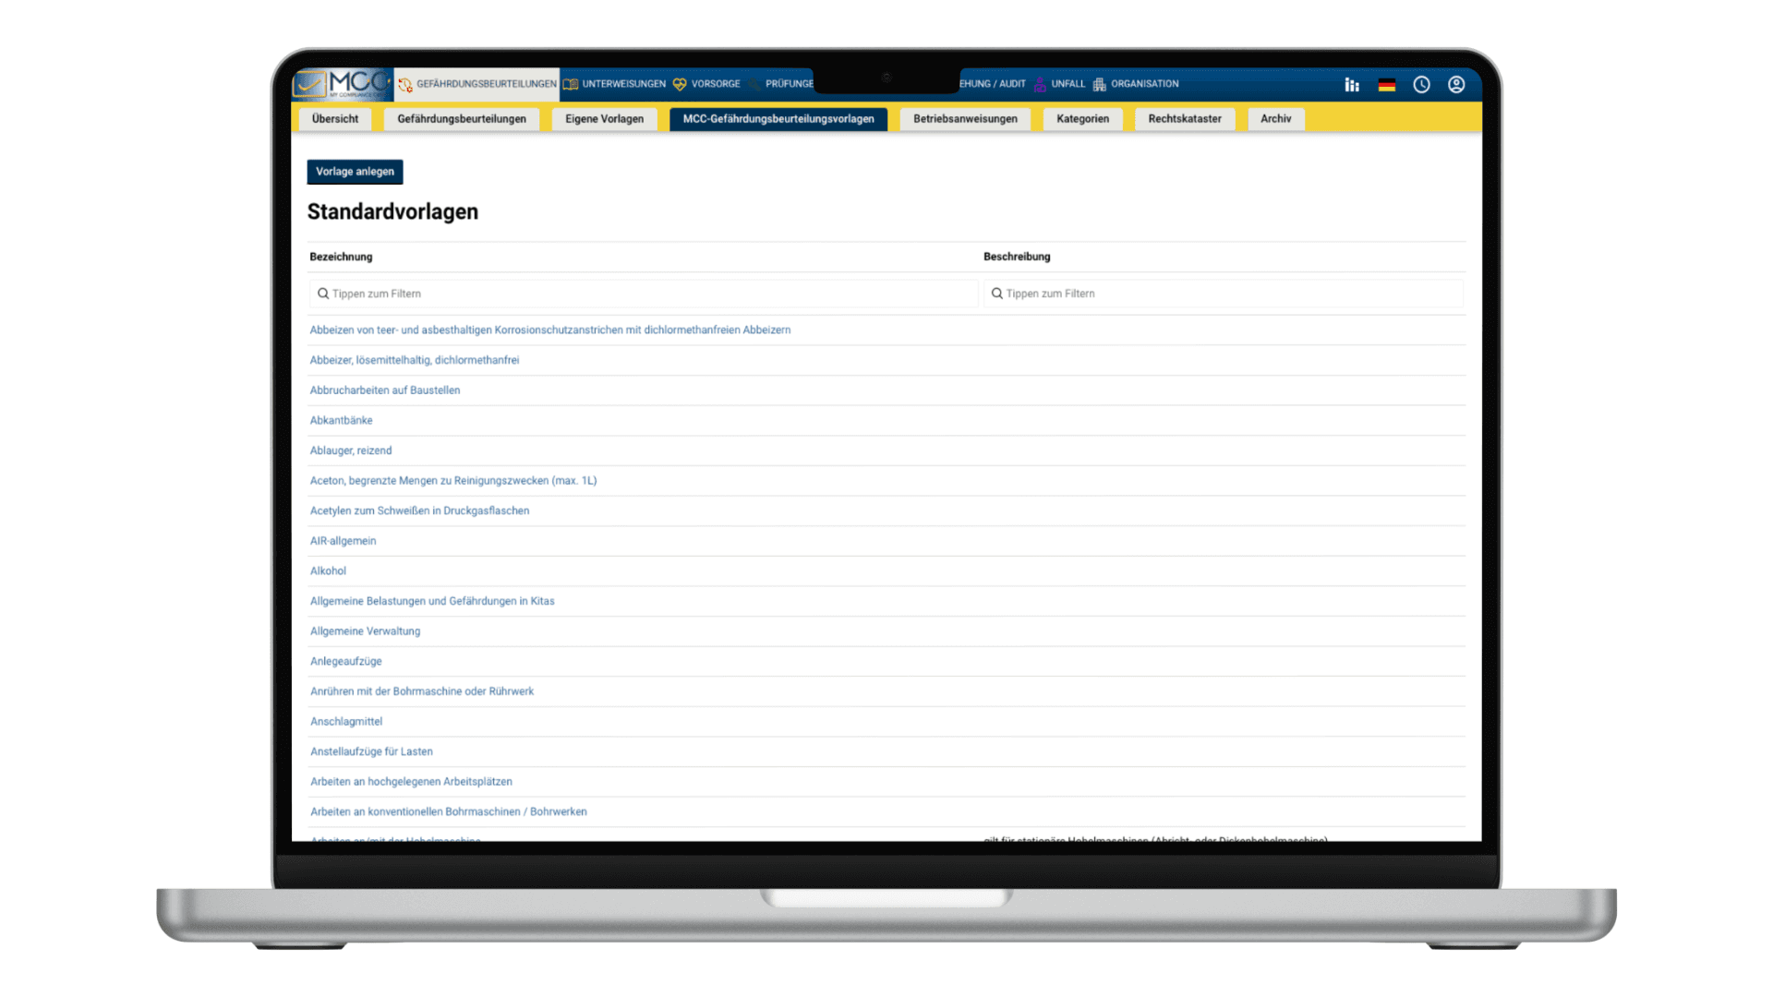Open the statistics bar chart icon

[x=1352, y=85]
